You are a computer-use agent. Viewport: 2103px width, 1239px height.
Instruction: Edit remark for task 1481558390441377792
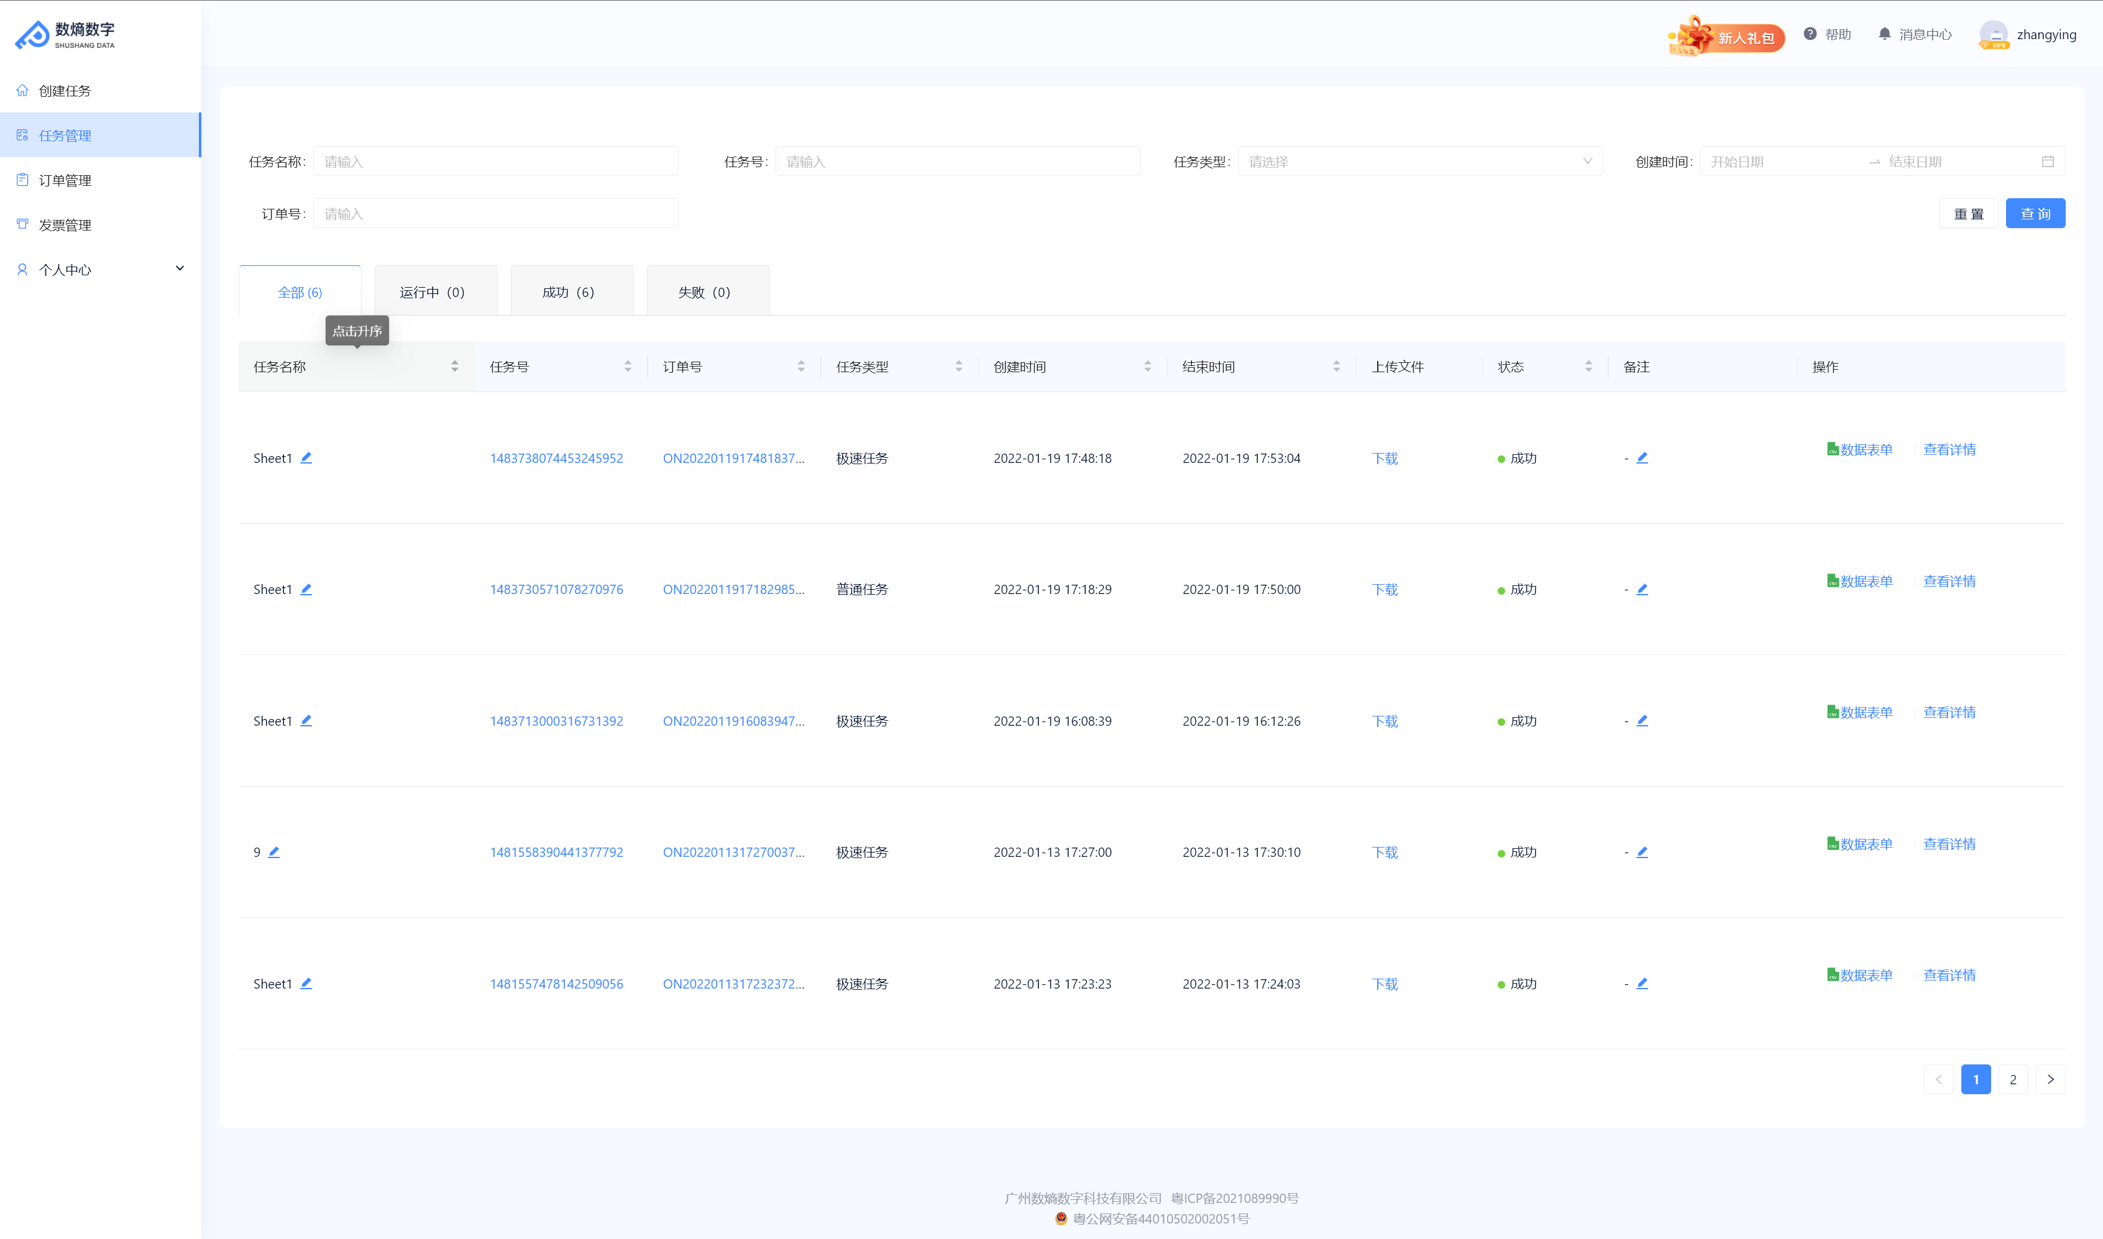[x=1642, y=853]
